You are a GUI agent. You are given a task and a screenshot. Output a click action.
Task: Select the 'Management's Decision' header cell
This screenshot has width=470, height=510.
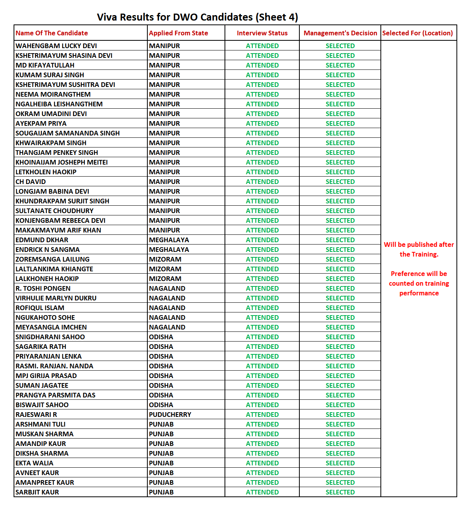[x=340, y=33]
